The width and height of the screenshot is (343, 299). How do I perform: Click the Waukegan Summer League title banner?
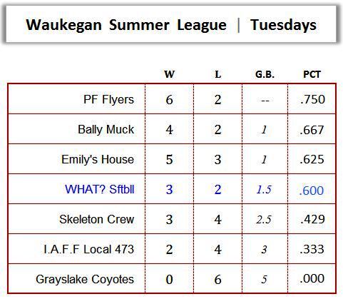pos(171,24)
